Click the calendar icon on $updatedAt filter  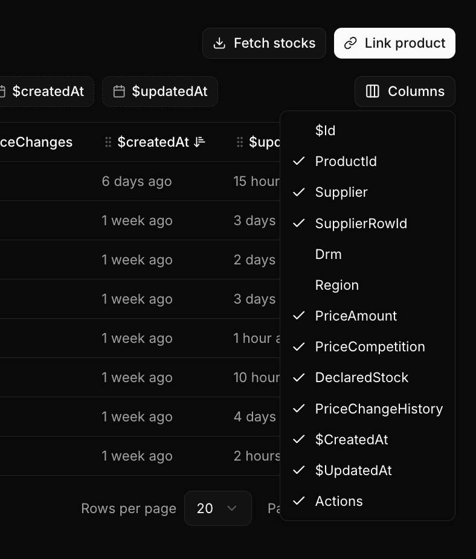118,91
